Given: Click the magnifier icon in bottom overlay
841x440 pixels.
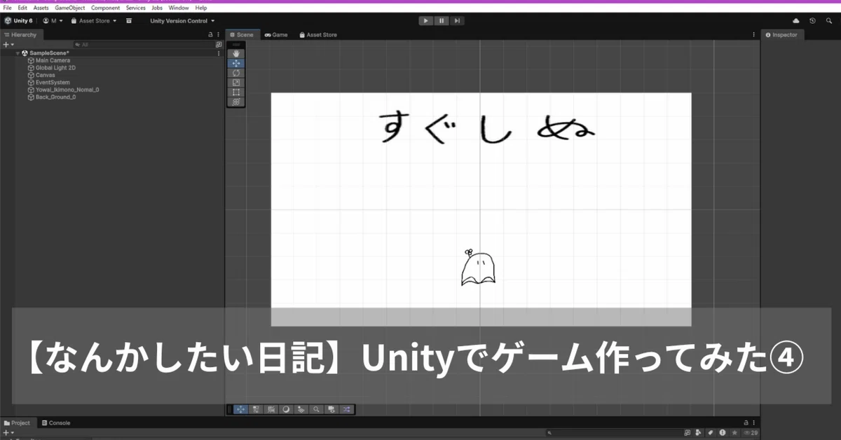Looking at the screenshot, I should (x=317, y=409).
